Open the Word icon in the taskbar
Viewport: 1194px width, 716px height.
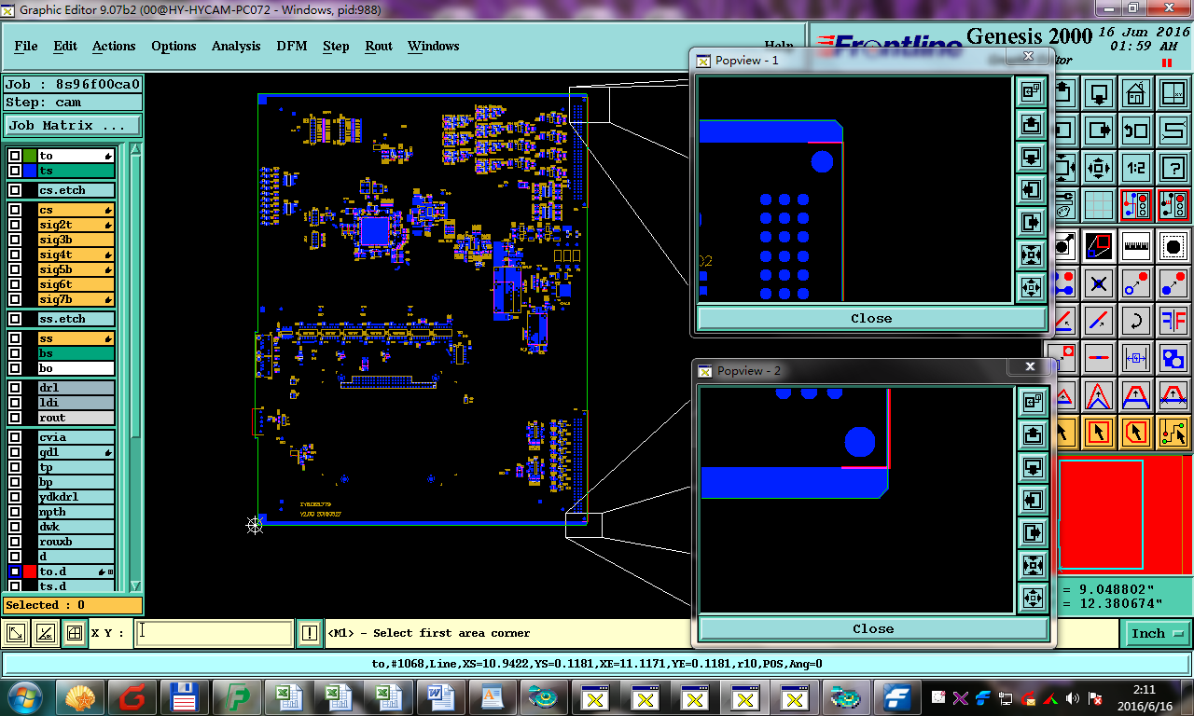click(x=441, y=697)
